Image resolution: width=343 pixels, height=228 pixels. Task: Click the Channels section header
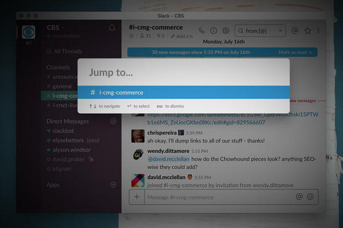58,67
